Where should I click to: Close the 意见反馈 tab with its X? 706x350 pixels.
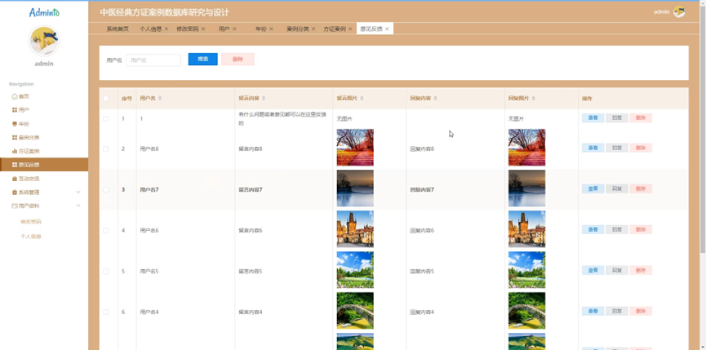(x=387, y=29)
